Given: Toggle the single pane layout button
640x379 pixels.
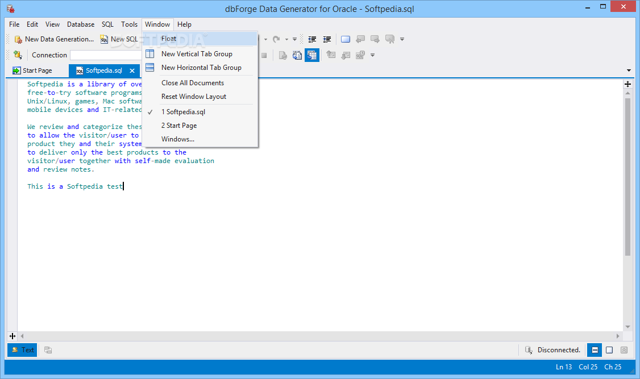Looking at the screenshot, I should pyautogui.click(x=609, y=350).
